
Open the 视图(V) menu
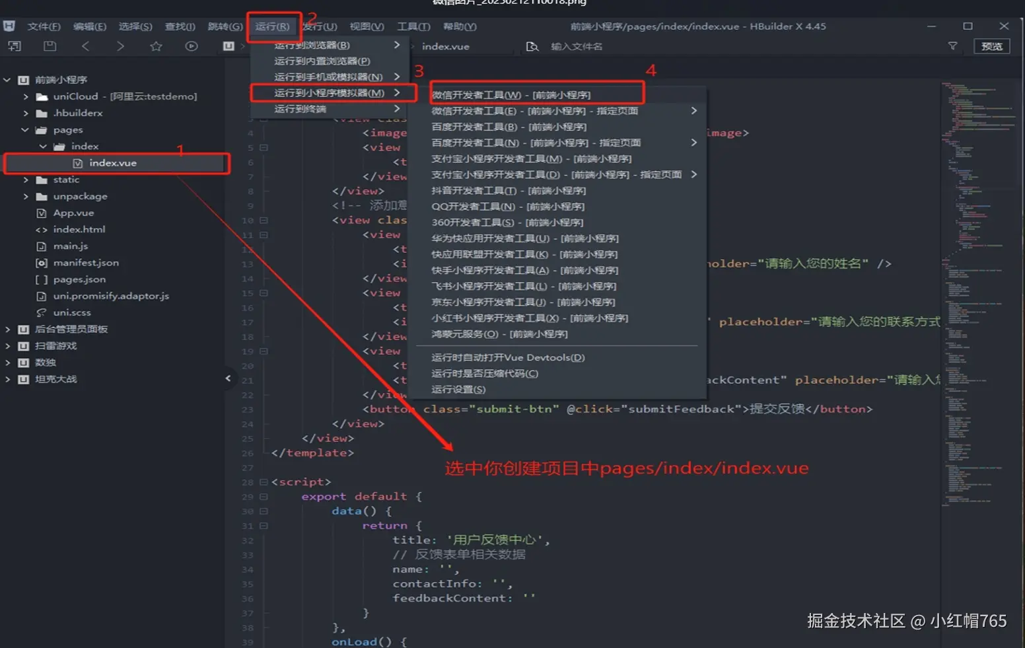[x=367, y=26]
